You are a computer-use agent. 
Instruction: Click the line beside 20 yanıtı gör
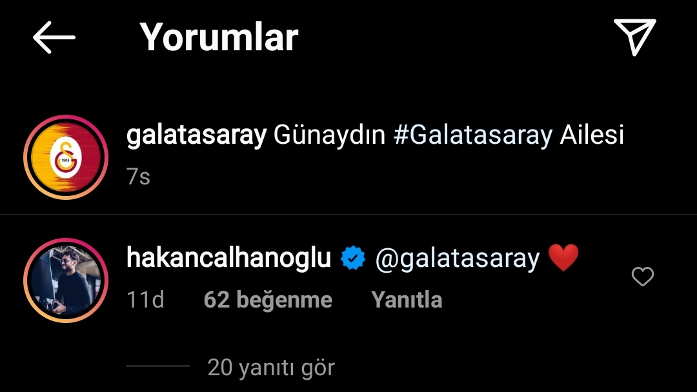(x=158, y=366)
